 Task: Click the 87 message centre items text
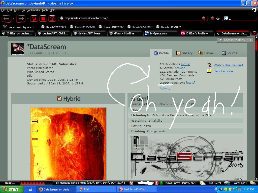tap(90, 183)
